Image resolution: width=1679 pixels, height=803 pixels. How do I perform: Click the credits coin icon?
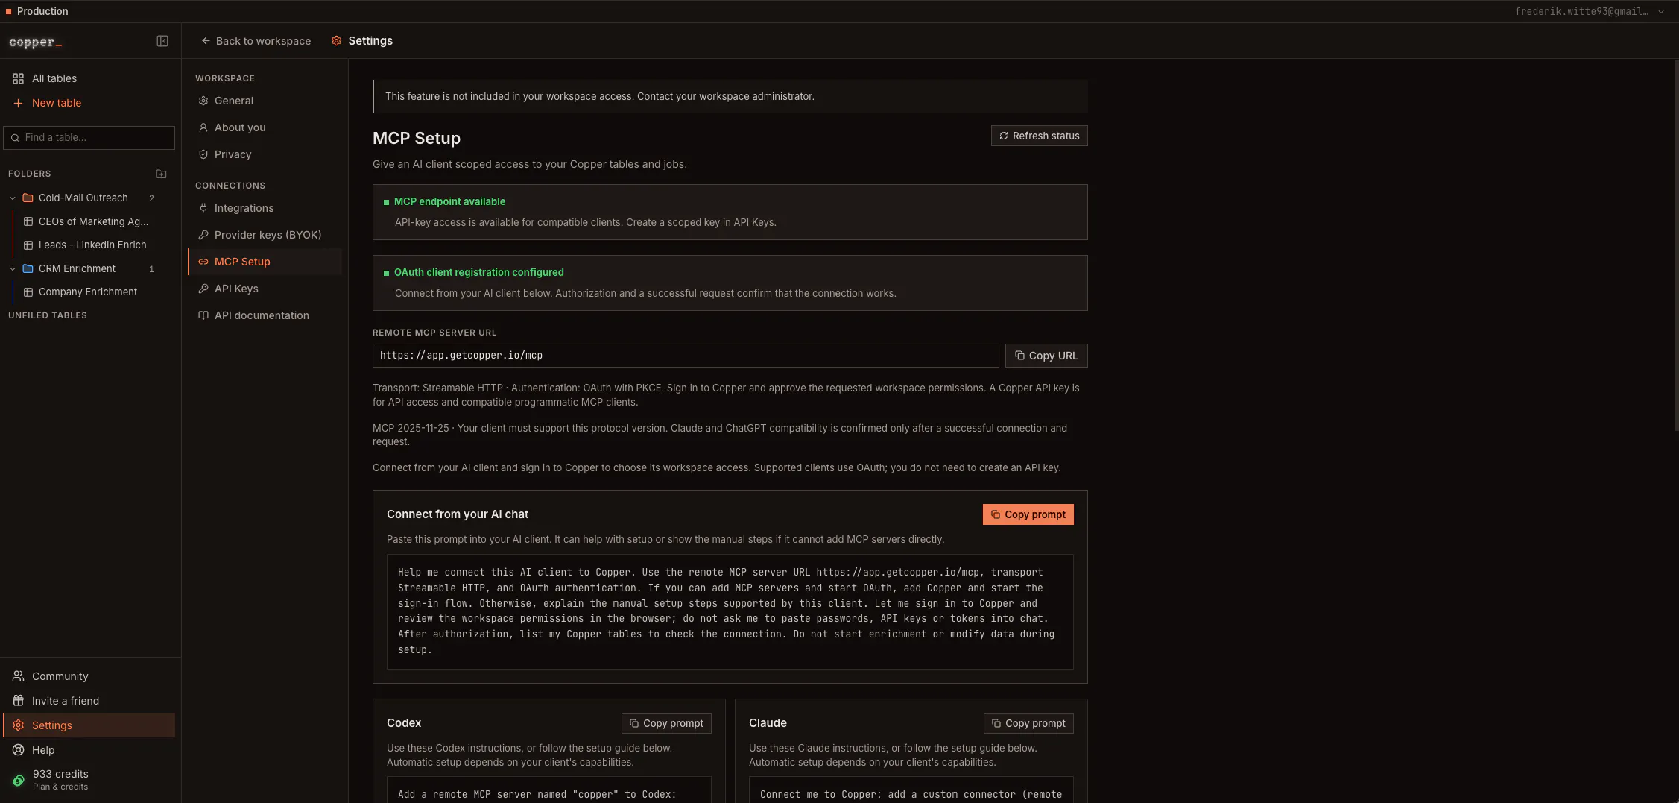tap(19, 781)
